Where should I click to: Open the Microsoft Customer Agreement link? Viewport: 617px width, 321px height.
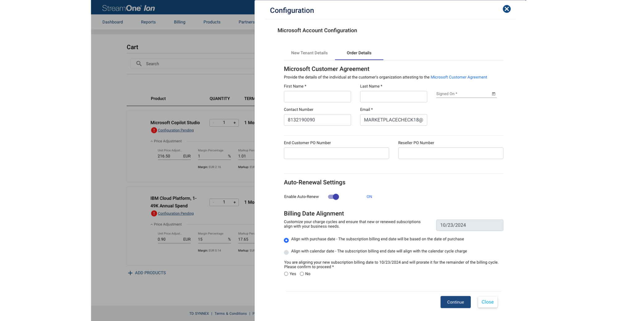click(x=459, y=77)
